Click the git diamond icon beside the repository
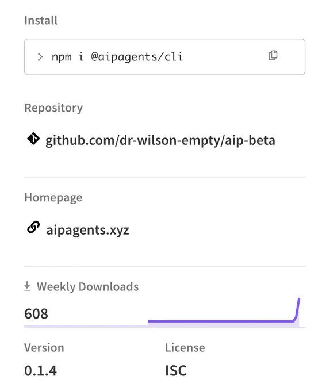The image size is (322, 391). coord(33,139)
